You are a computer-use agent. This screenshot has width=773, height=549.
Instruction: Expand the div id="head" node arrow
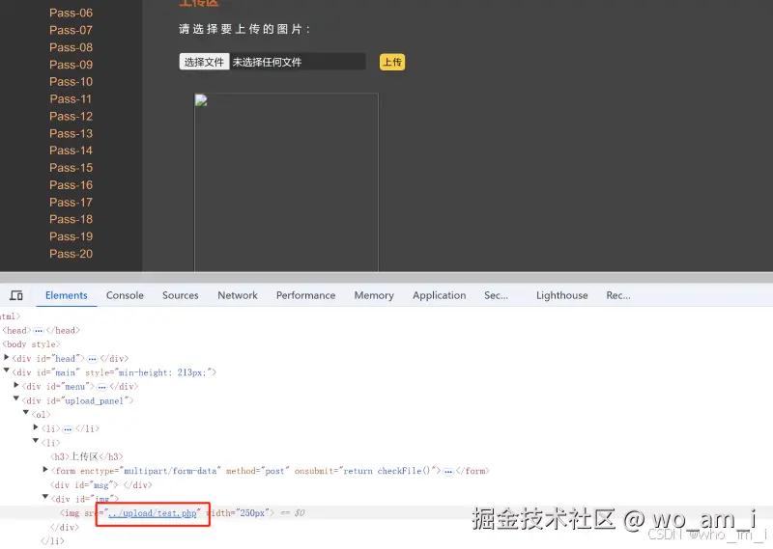pyautogui.click(x=7, y=357)
